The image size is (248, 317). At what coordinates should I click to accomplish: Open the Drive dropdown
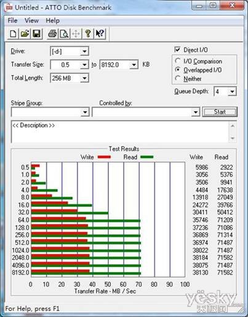click(84, 51)
